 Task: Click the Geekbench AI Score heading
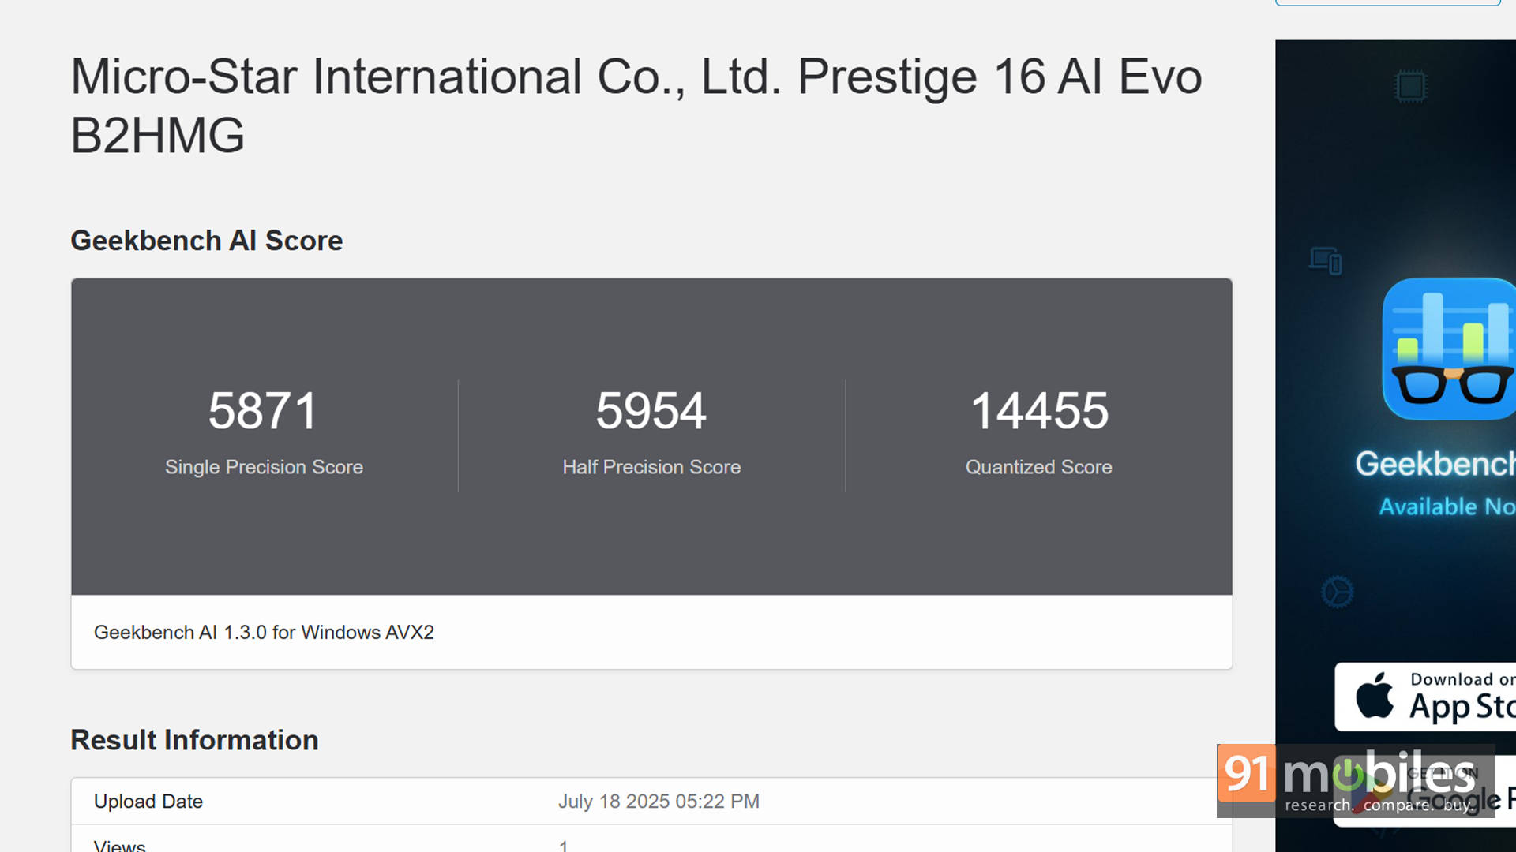(x=206, y=241)
